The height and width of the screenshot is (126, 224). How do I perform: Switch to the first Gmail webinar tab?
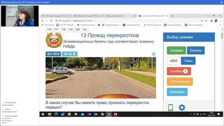[57, 16]
